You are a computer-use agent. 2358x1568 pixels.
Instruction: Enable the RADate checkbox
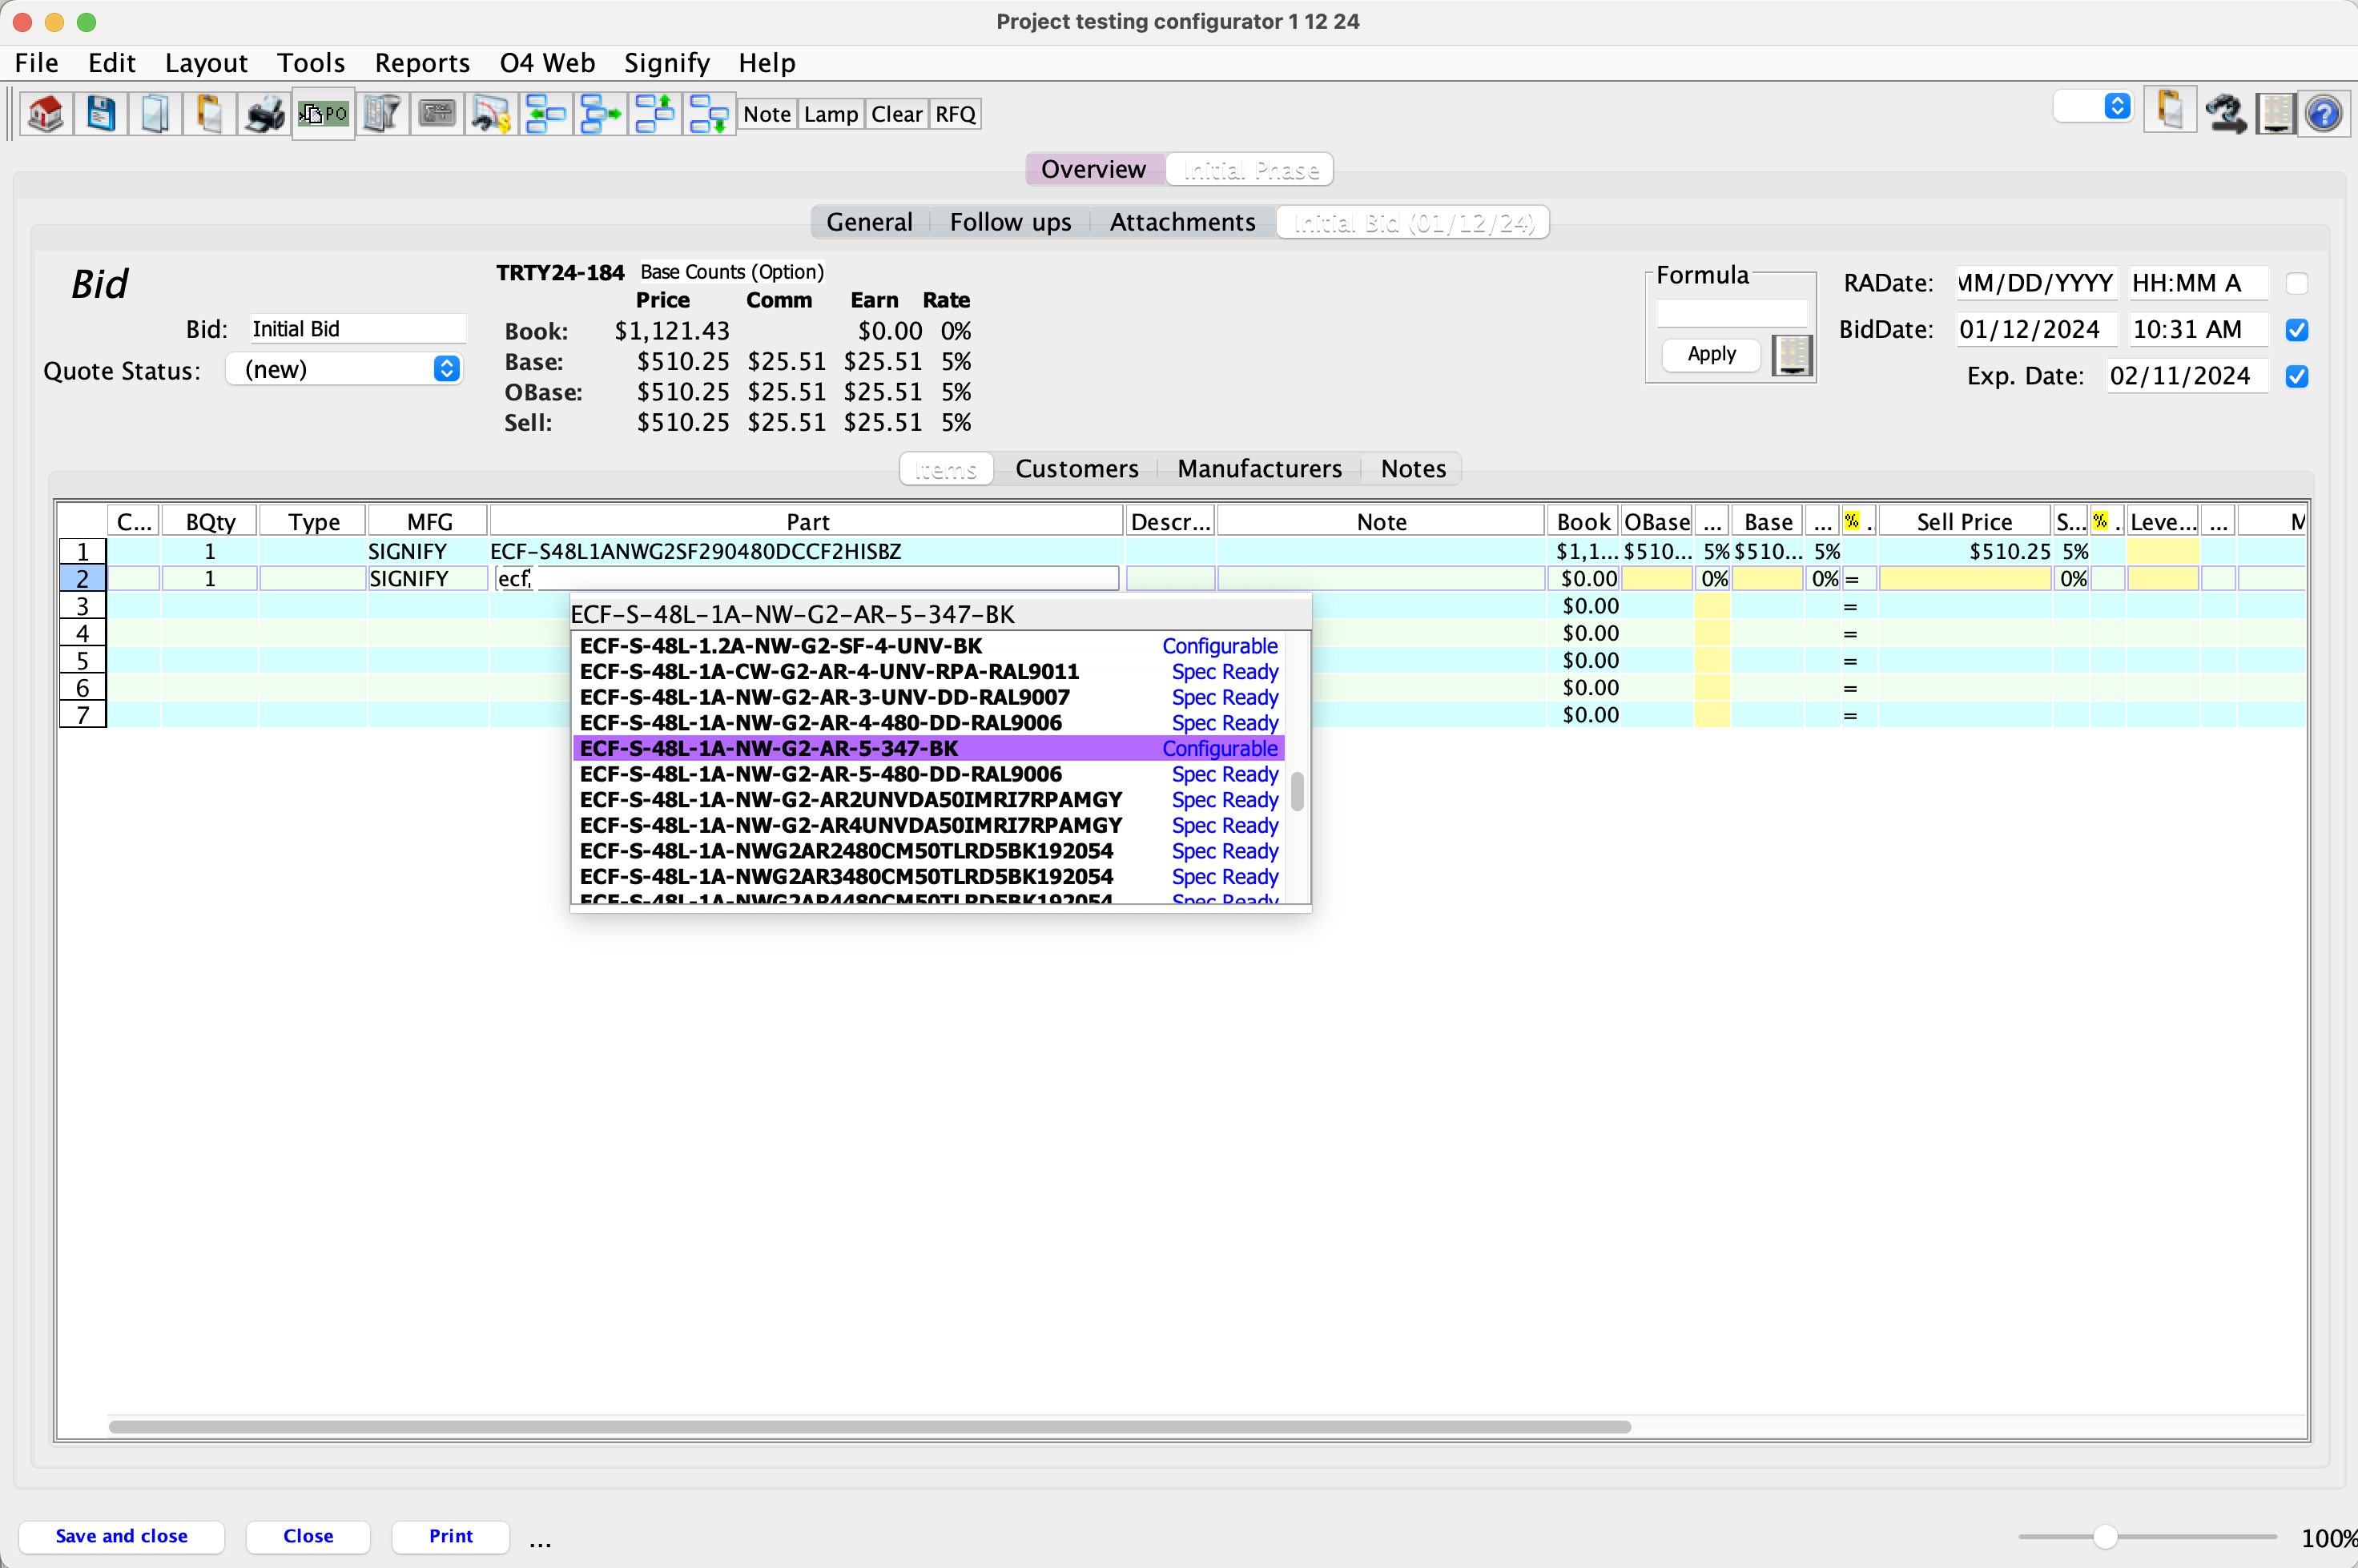pos(2296,284)
